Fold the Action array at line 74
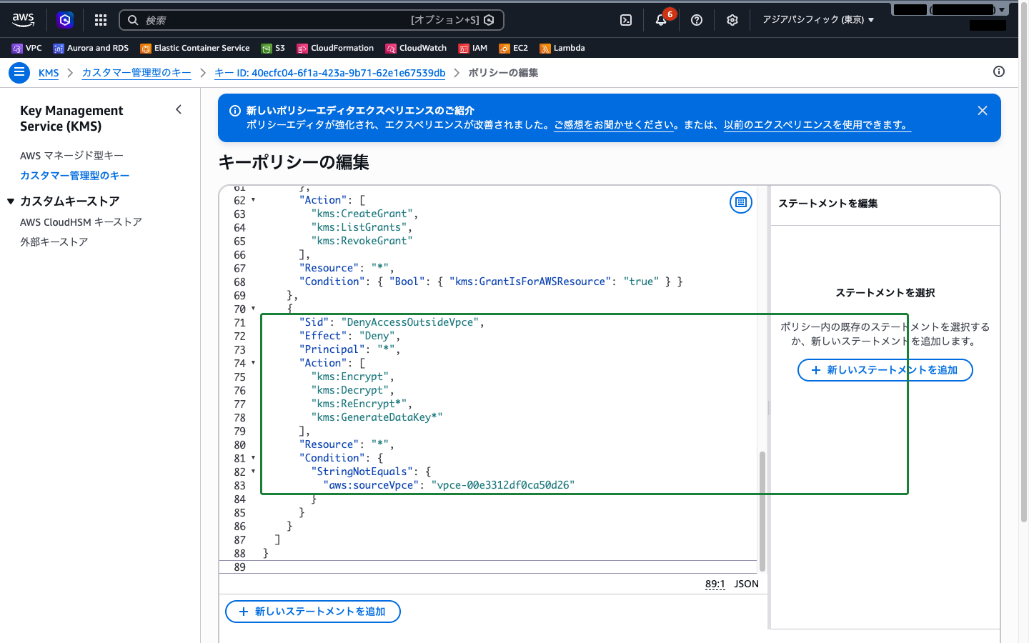Image resolution: width=1029 pixels, height=643 pixels. pos(253,363)
